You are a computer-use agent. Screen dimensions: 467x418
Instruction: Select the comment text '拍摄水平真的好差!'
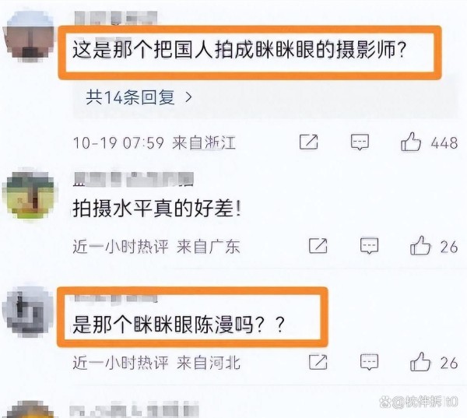point(156,209)
